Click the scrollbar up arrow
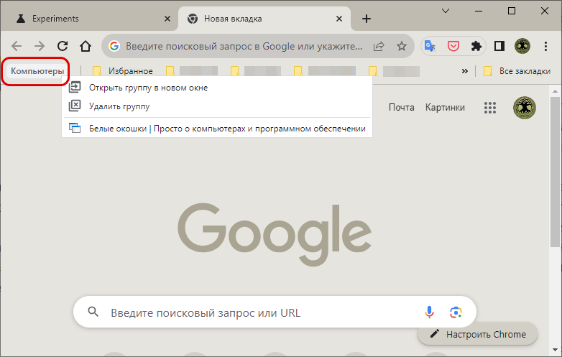 pos(555,91)
